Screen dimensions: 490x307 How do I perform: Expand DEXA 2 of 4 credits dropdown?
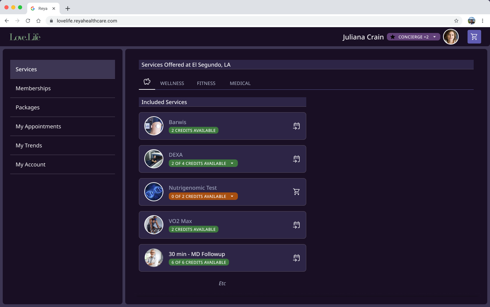click(232, 164)
